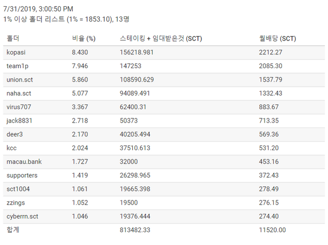Click the 홀더 column header
Viewport: 328px width, 245px height.
(x=13, y=38)
